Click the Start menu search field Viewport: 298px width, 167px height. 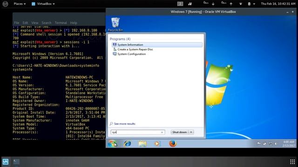click(x=138, y=132)
